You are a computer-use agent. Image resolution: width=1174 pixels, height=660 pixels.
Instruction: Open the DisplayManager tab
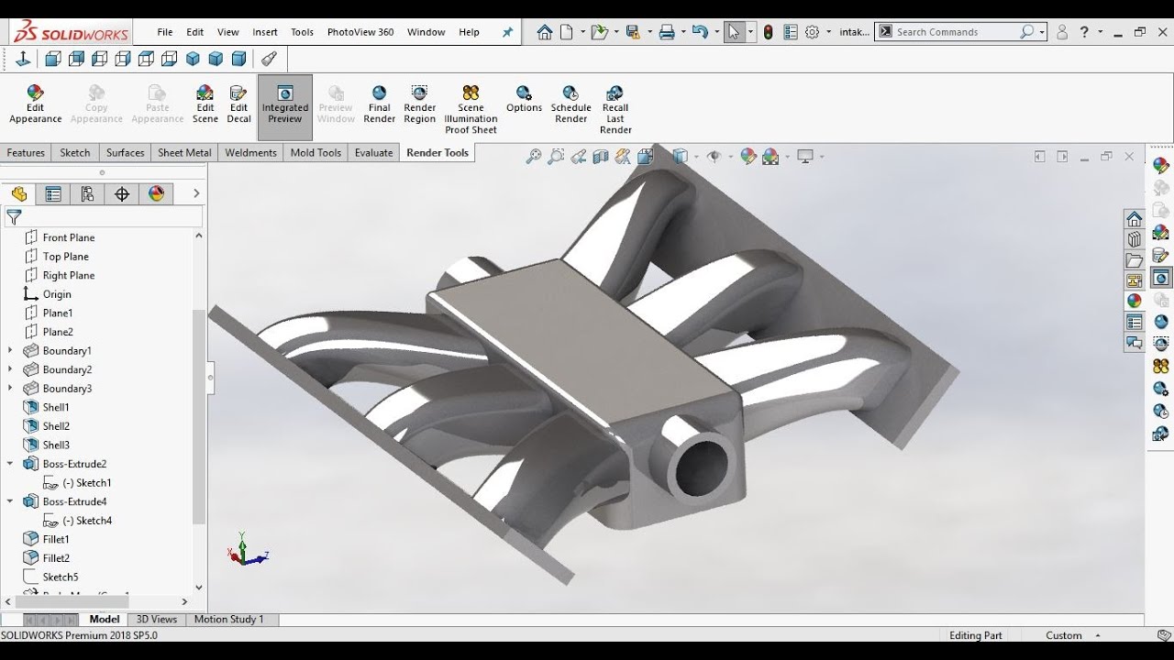(156, 193)
